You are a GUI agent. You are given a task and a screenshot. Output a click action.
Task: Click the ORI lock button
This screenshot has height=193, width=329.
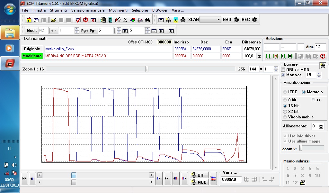point(199,175)
